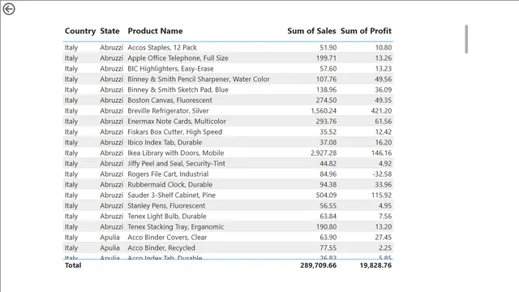Click sales value 274.50

pyautogui.click(x=326, y=101)
